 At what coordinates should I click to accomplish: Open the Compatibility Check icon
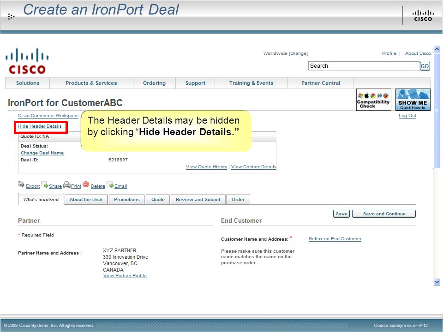coord(373,100)
